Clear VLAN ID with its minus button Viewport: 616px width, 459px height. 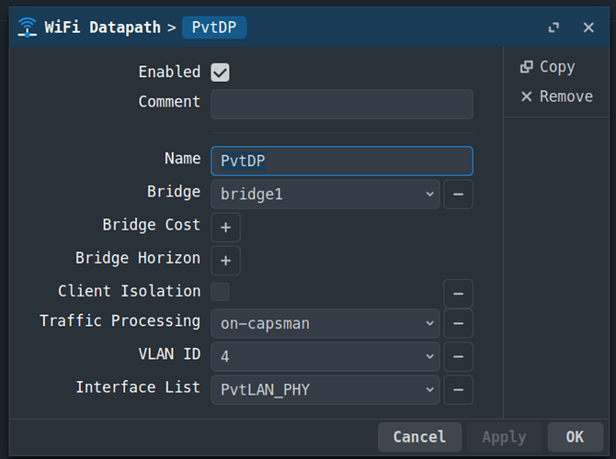pyautogui.click(x=458, y=356)
